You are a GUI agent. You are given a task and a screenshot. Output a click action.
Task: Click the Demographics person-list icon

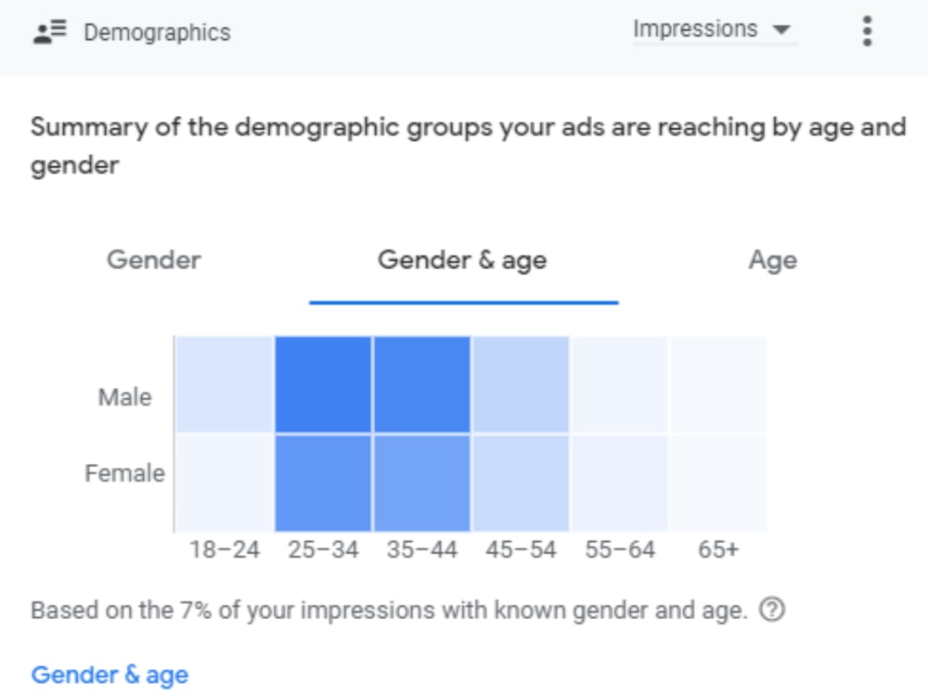[x=50, y=32]
